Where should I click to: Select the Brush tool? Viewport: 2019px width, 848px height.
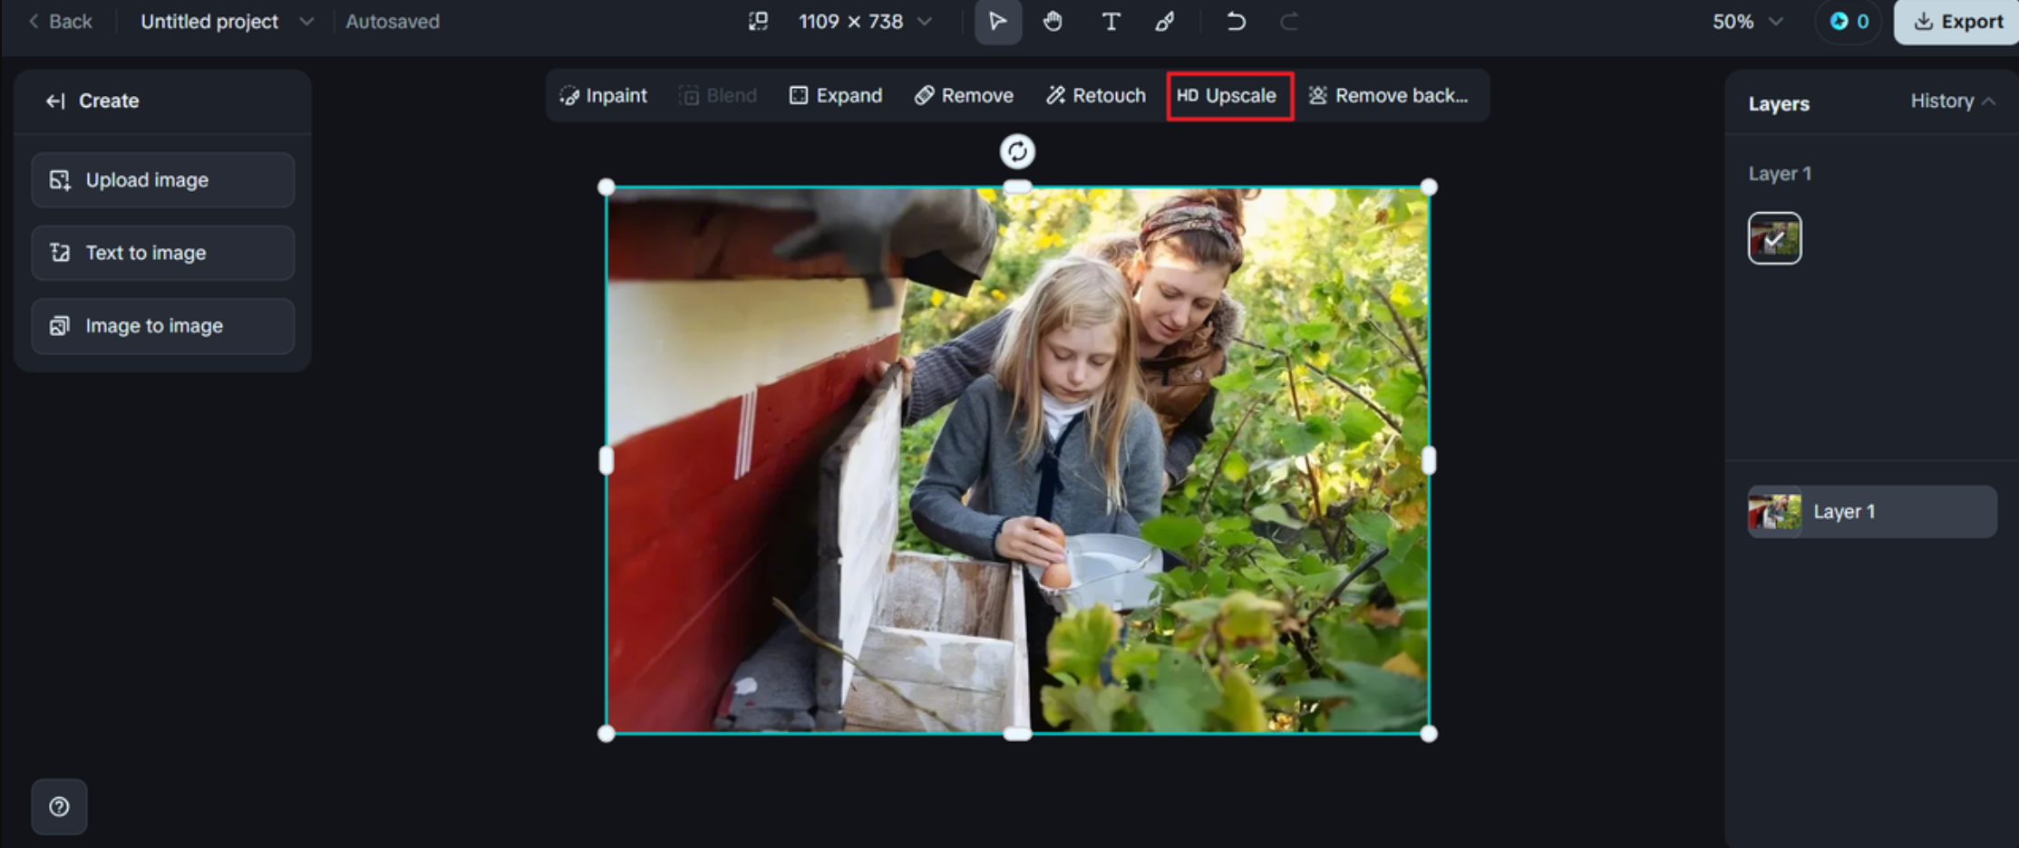coord(1166,22)
